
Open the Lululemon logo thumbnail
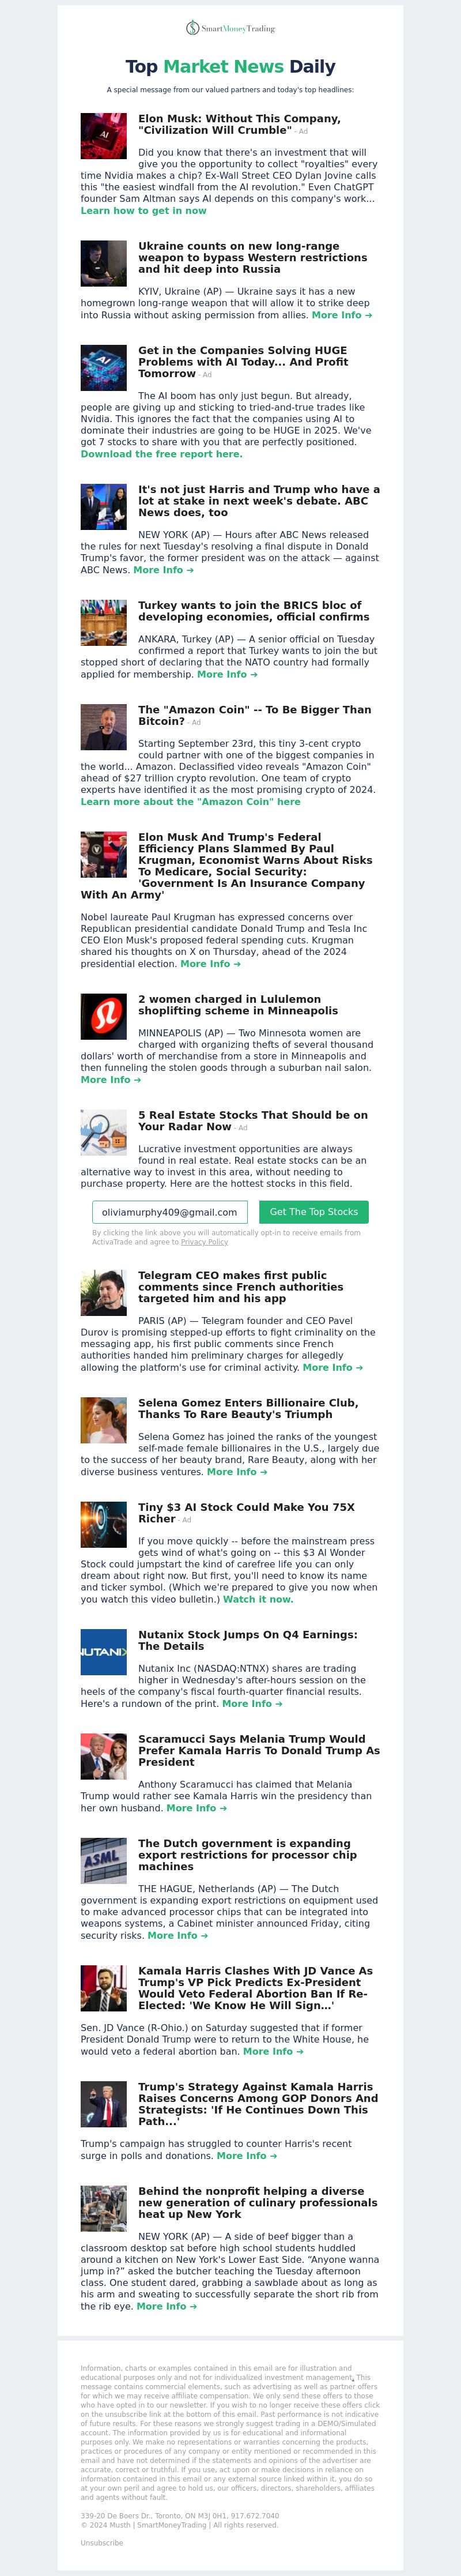103,1016
